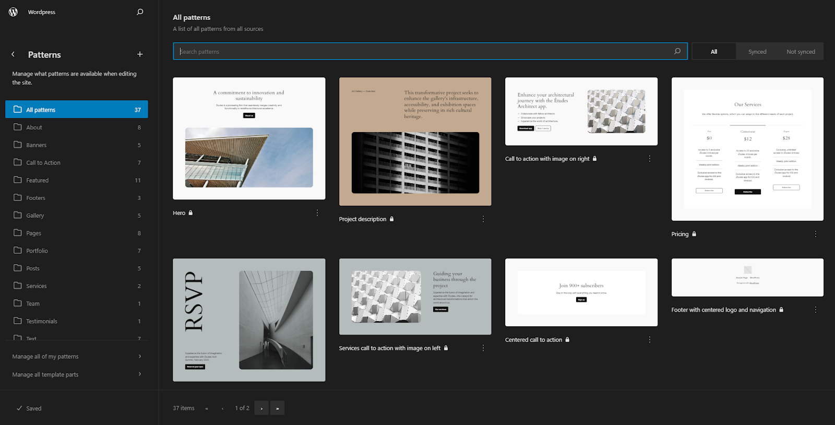Open the command palette search icon
The image size is (835, 425).
pyautogui.click(x=140, y=11)
